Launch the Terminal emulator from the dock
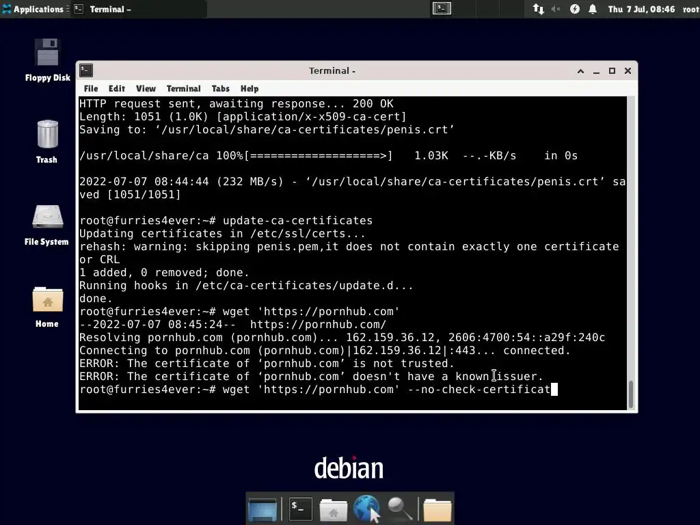Screen dimensions: 700x525 click(301, 508)
